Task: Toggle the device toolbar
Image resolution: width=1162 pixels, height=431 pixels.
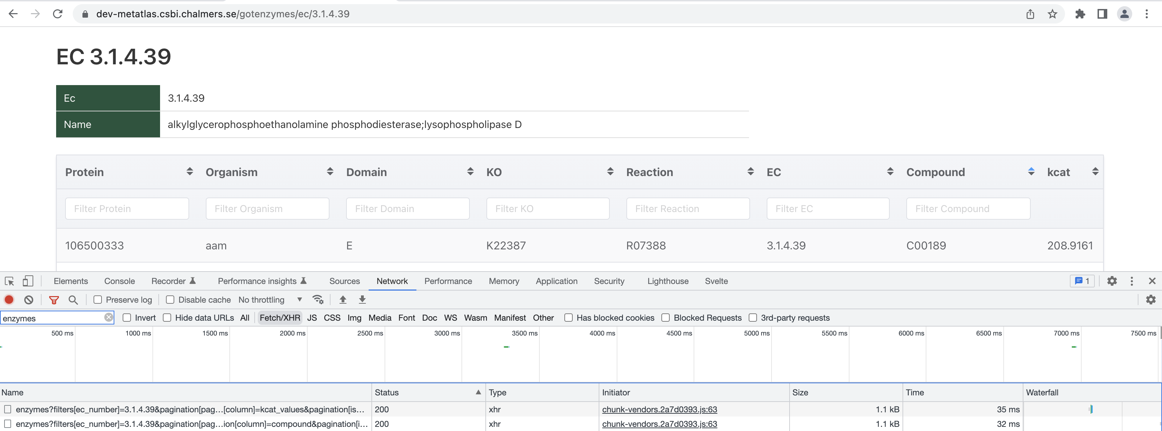Action: 28,281
